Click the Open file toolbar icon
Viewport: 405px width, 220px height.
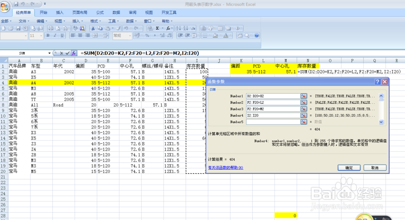(x=11, y=28)
